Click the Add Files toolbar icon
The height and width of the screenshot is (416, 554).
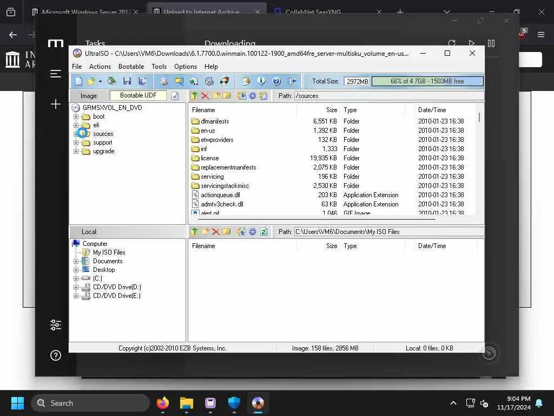246,81
